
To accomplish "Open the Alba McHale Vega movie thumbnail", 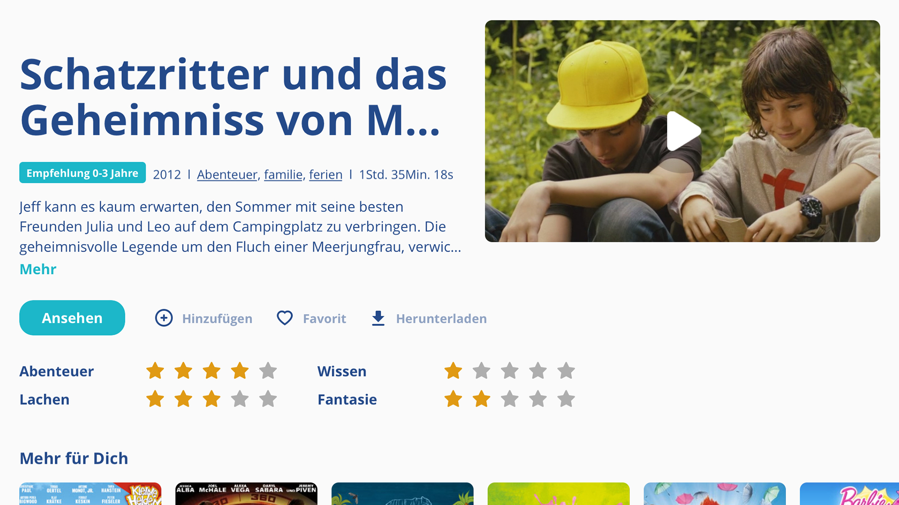I will (246, 494).
